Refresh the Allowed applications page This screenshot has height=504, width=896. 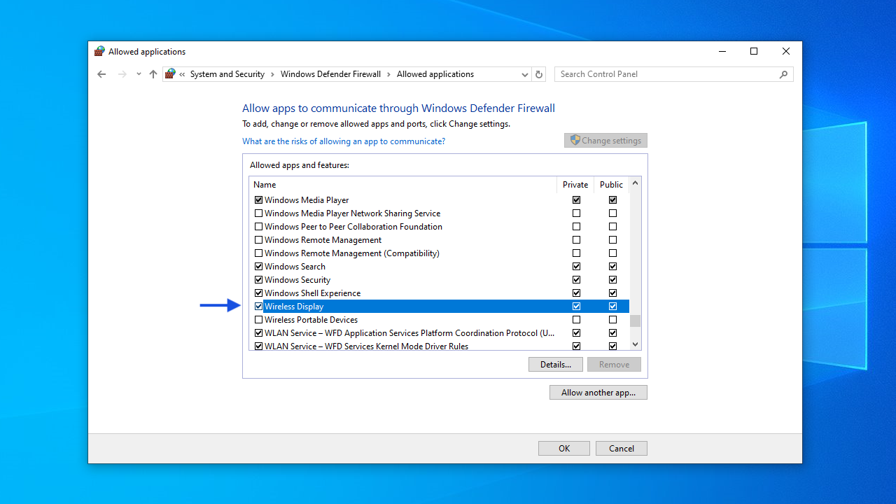tap(539, 74)
